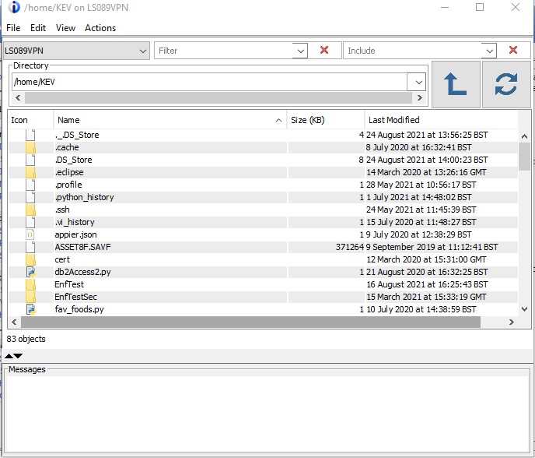535x458 pixels.
Task: Expand the Include dropdown list
Action: click(488, 51)
